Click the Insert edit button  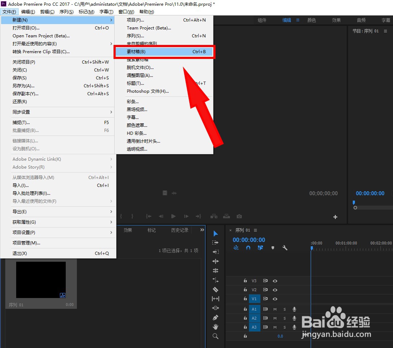214,216
